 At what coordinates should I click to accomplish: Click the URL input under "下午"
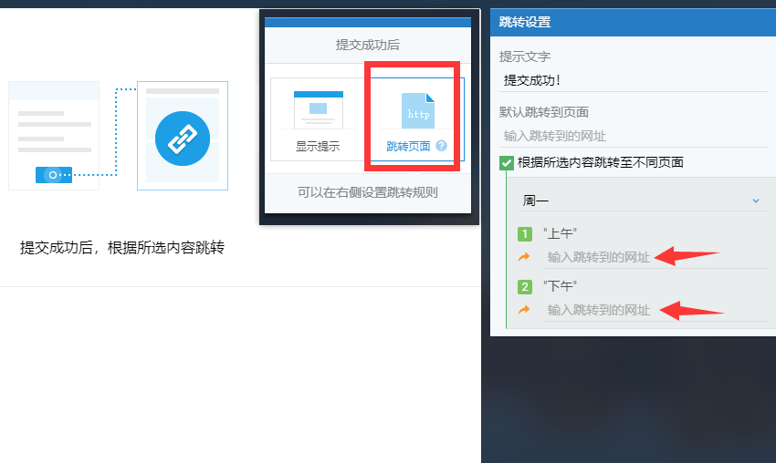(x=655, y=310)
